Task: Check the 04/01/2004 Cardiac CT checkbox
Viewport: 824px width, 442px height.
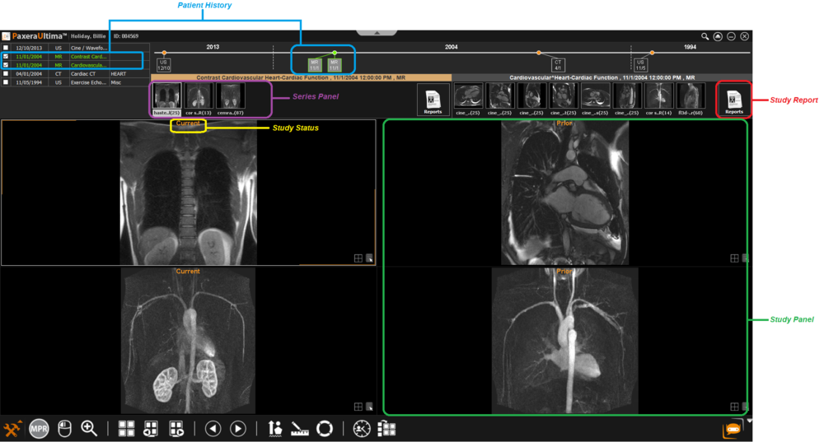Action: [6, 73]
